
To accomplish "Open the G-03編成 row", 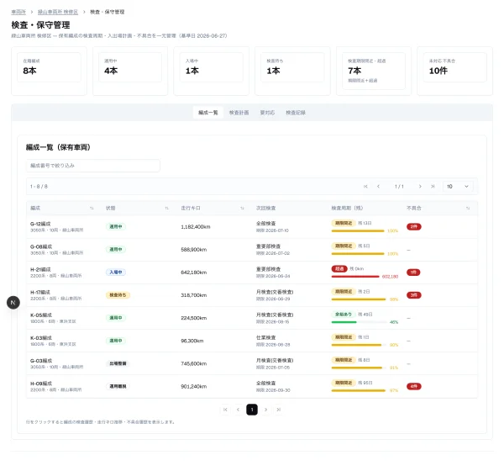I will (x=252, y=363).
